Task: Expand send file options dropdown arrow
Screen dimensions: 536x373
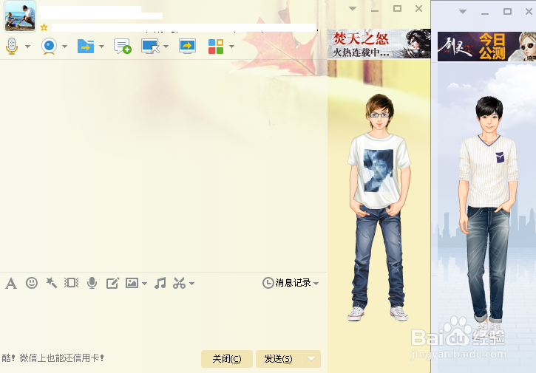Action: pos(101,47)
